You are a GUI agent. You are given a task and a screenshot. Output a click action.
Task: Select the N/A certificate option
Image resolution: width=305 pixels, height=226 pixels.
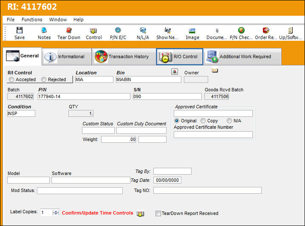pyautogui.click(x=229, y=121)
